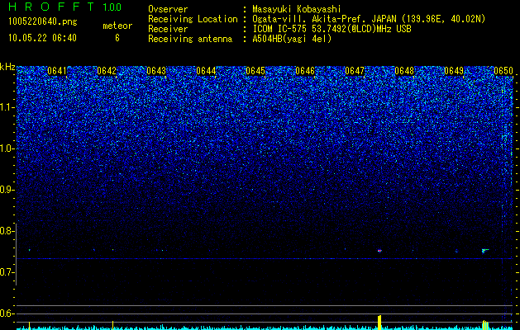Click the yellow power bars cluster below 0649

point(485,325)
